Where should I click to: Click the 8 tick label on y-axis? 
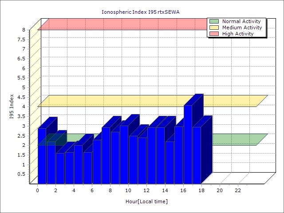point(24,30)
